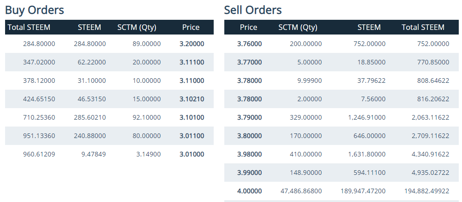Image resolution: width=462 pixels, height=202 pixels.
Task: Click the Sell Orders Price column header
Action: (248, 27)
